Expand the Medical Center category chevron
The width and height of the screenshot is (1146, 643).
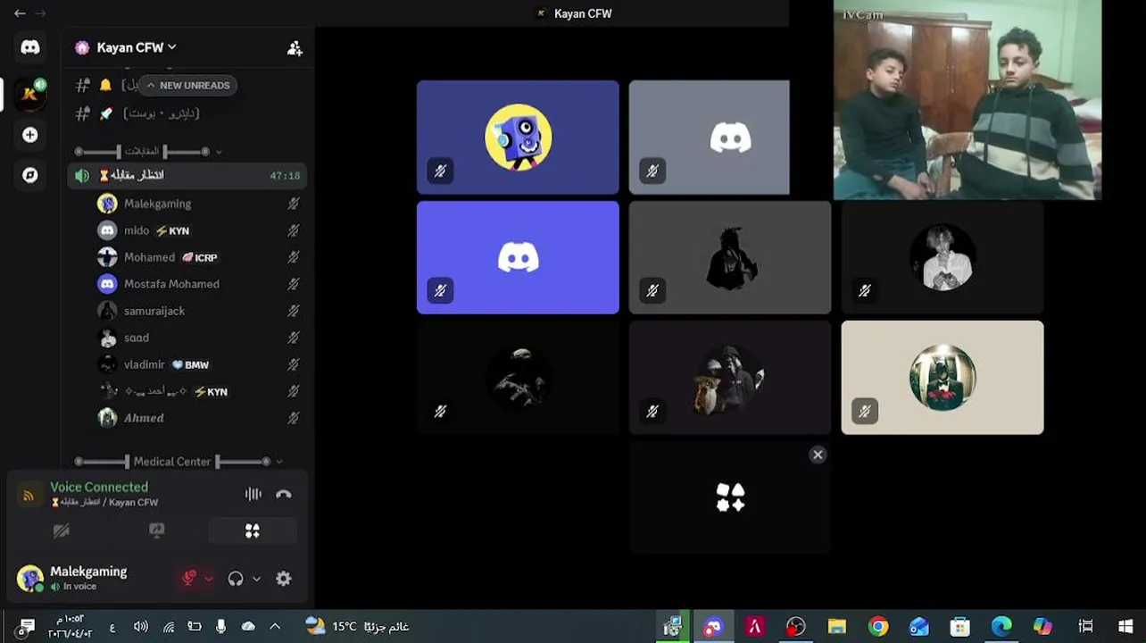279,462
